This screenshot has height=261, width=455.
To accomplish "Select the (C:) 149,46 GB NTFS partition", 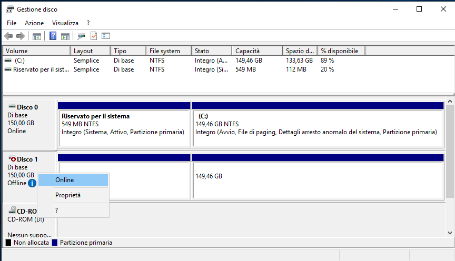I will (318, 125).
